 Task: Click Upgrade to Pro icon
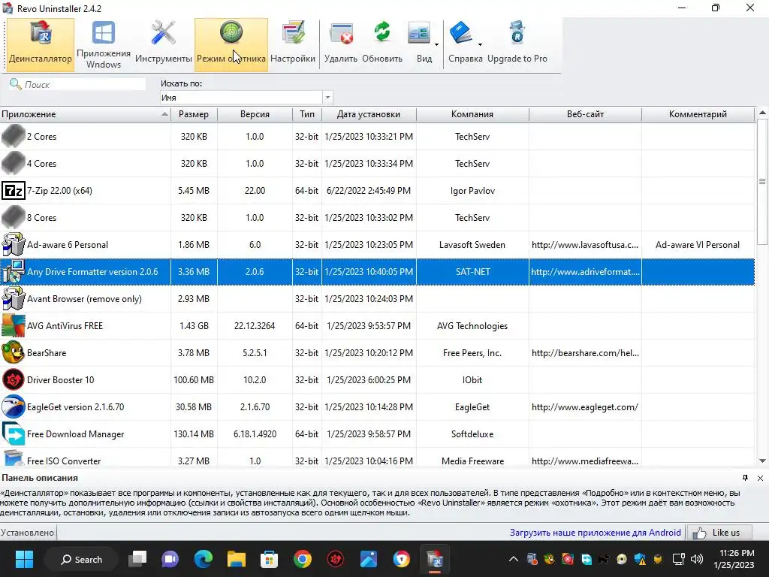click(517, 33)
